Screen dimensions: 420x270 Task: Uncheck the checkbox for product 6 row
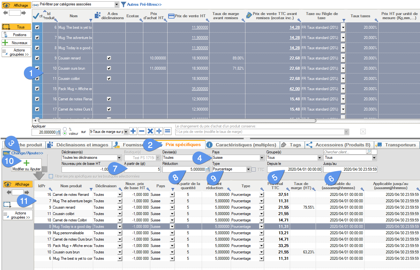(x=37, y=27)
